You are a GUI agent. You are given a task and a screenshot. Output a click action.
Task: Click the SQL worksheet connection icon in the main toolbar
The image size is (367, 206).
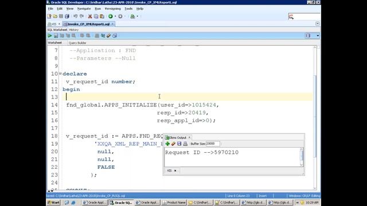[132, 17]
